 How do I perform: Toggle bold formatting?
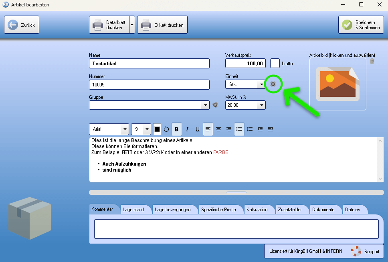tap(177, 129)
